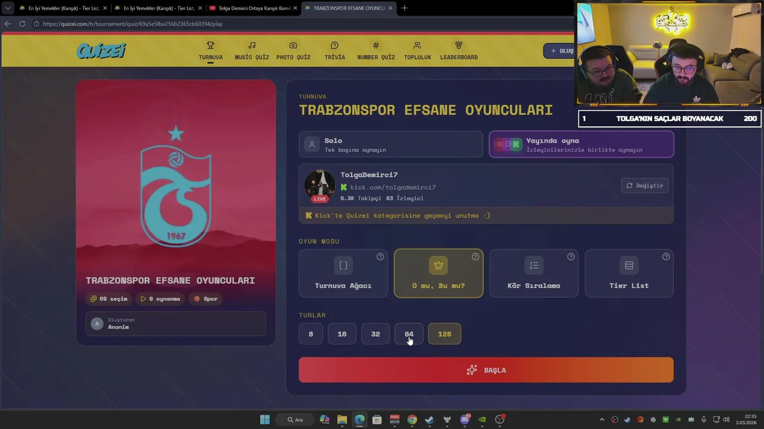Choose Tier List game mode
Image resolution: width=764 pixels, height=429 pixels.
(x=629, y=273)
